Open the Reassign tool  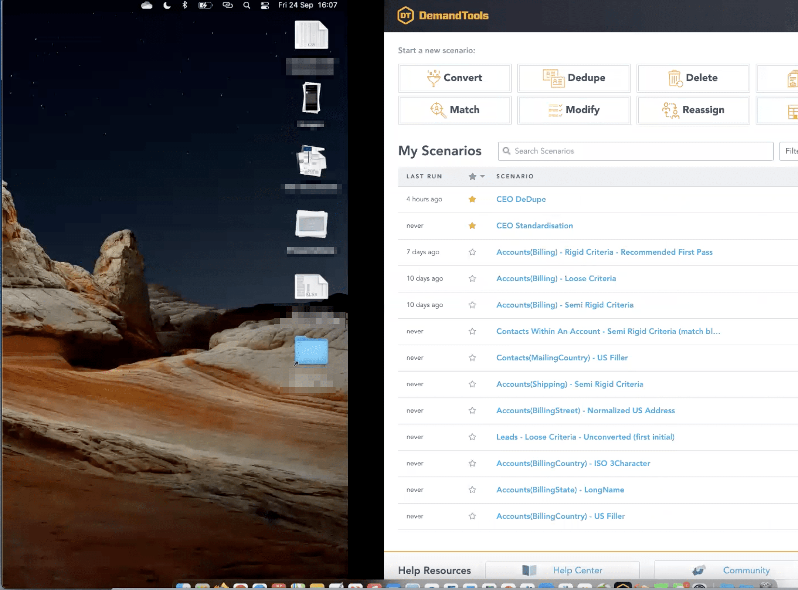pyautogui.click(x=693, y=110)
